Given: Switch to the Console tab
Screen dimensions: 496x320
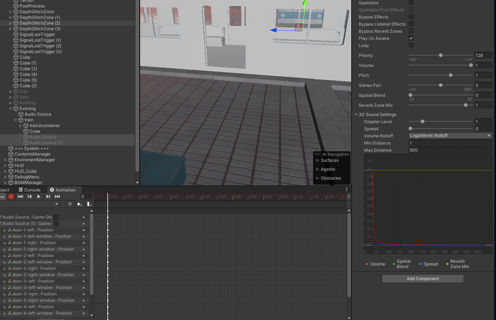Looking at the screenshot, I should 30,190.
